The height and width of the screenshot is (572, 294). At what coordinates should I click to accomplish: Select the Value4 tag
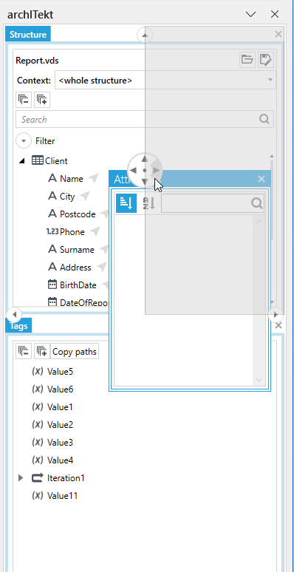click(60, 460)
